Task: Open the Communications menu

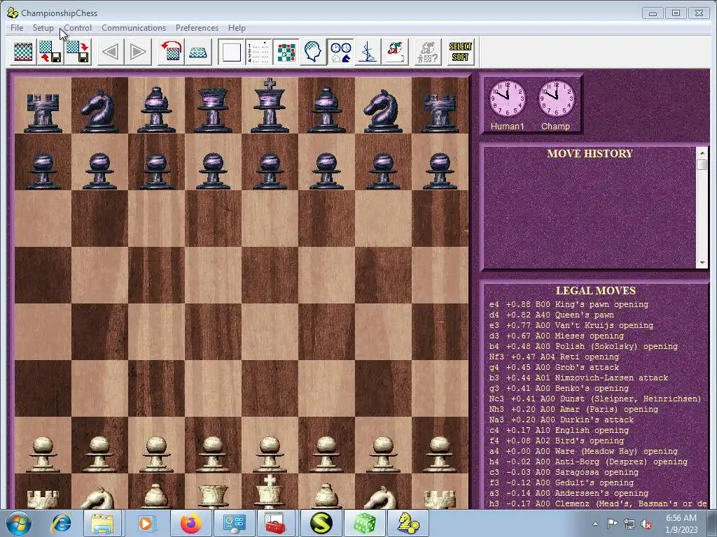Action: tap(134, 28)
